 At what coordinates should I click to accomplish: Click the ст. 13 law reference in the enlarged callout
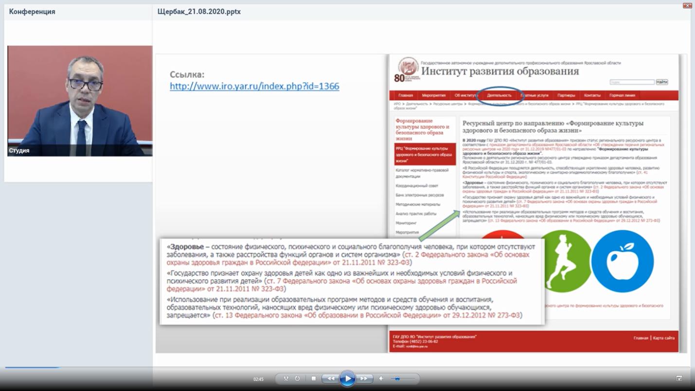pos(368,316)
